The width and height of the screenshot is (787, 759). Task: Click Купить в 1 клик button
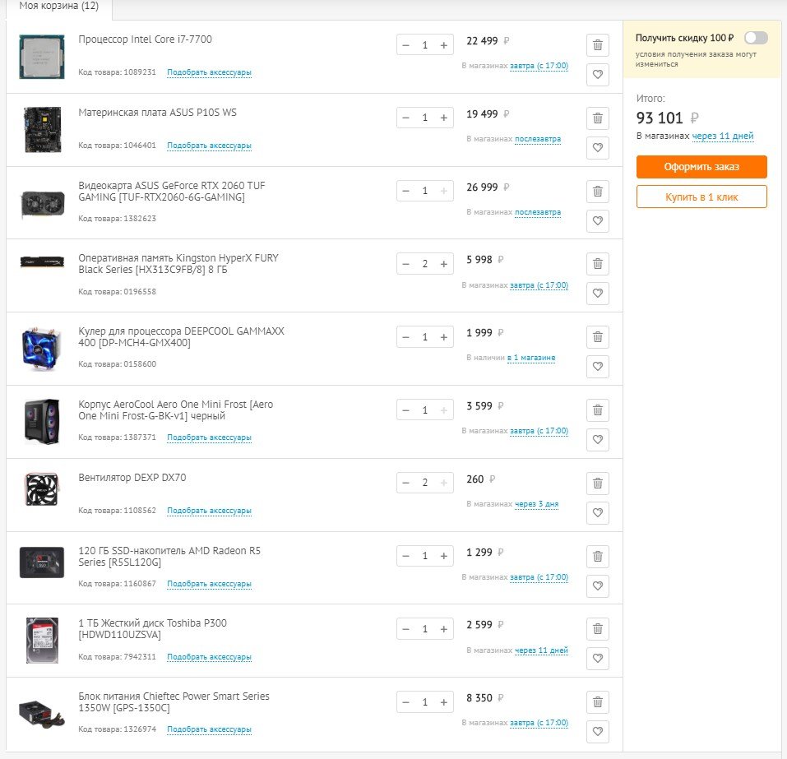pos(701,197)
